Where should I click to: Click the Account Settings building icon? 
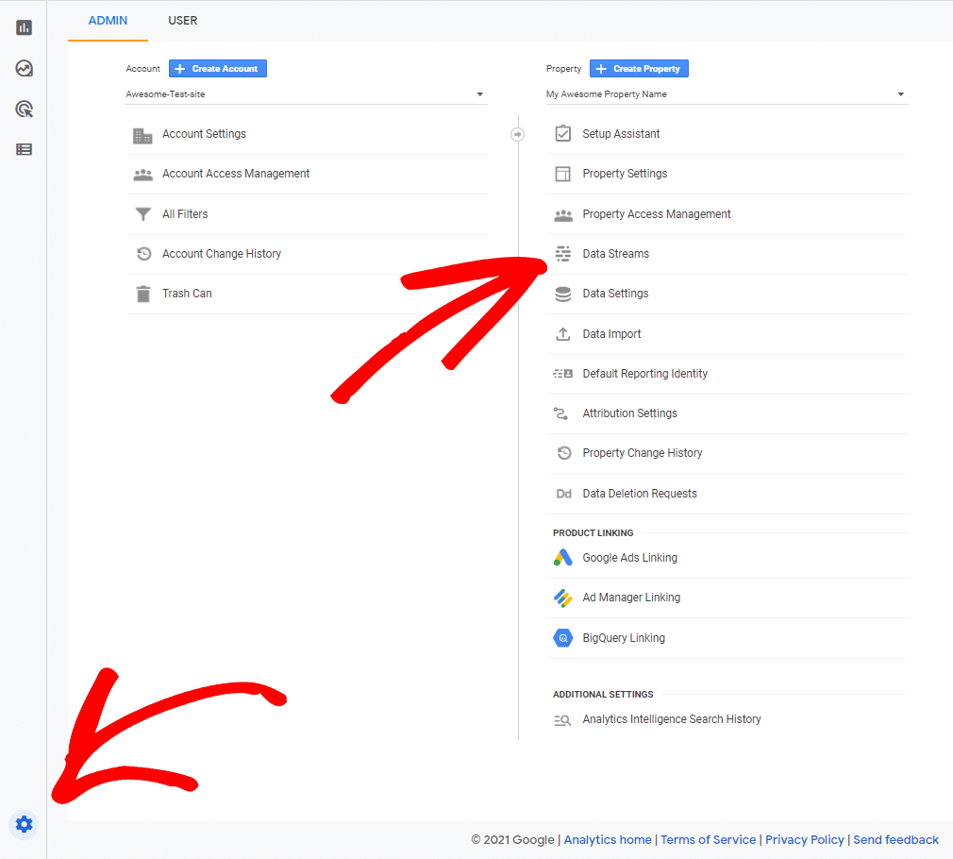click(x=142, y=135)
